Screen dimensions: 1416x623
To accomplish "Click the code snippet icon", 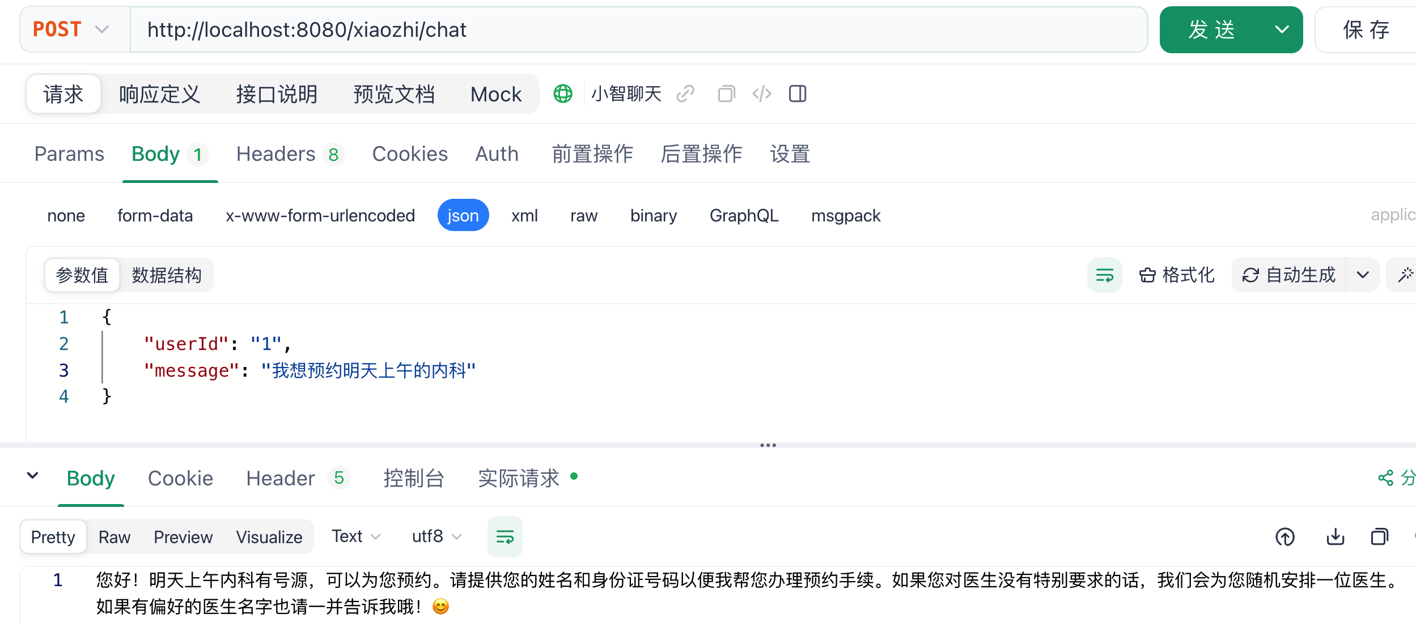I will click(761, 93).
